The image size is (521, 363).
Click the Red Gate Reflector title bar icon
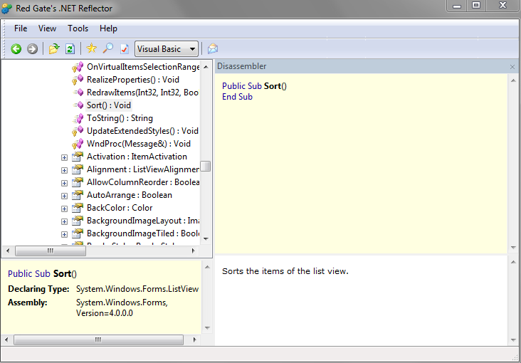tap(6, 9)
